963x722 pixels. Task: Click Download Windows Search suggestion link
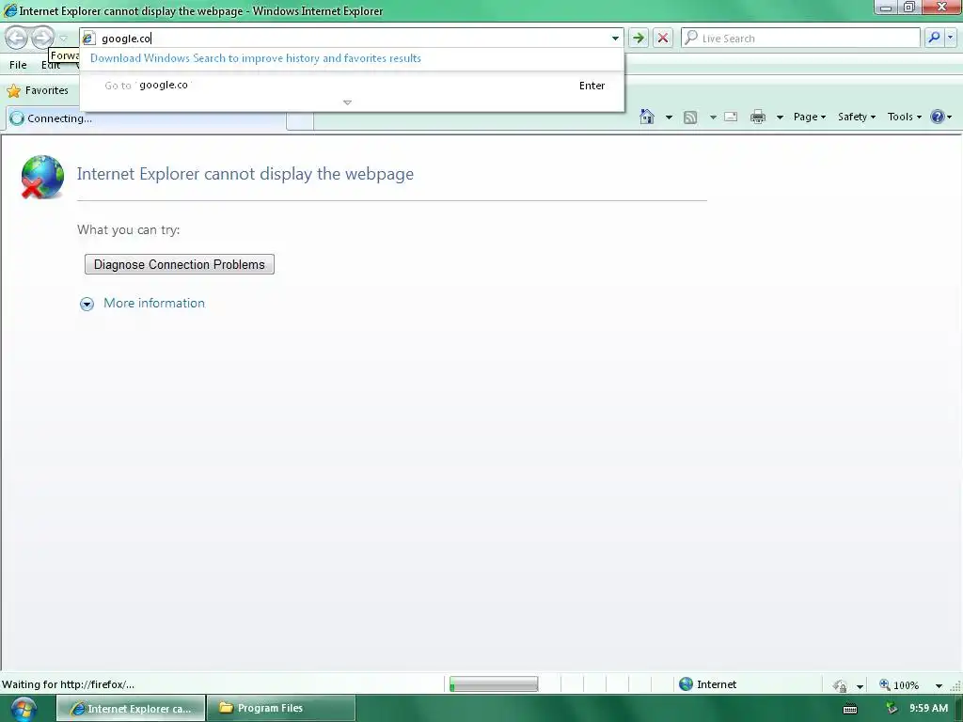256,58
